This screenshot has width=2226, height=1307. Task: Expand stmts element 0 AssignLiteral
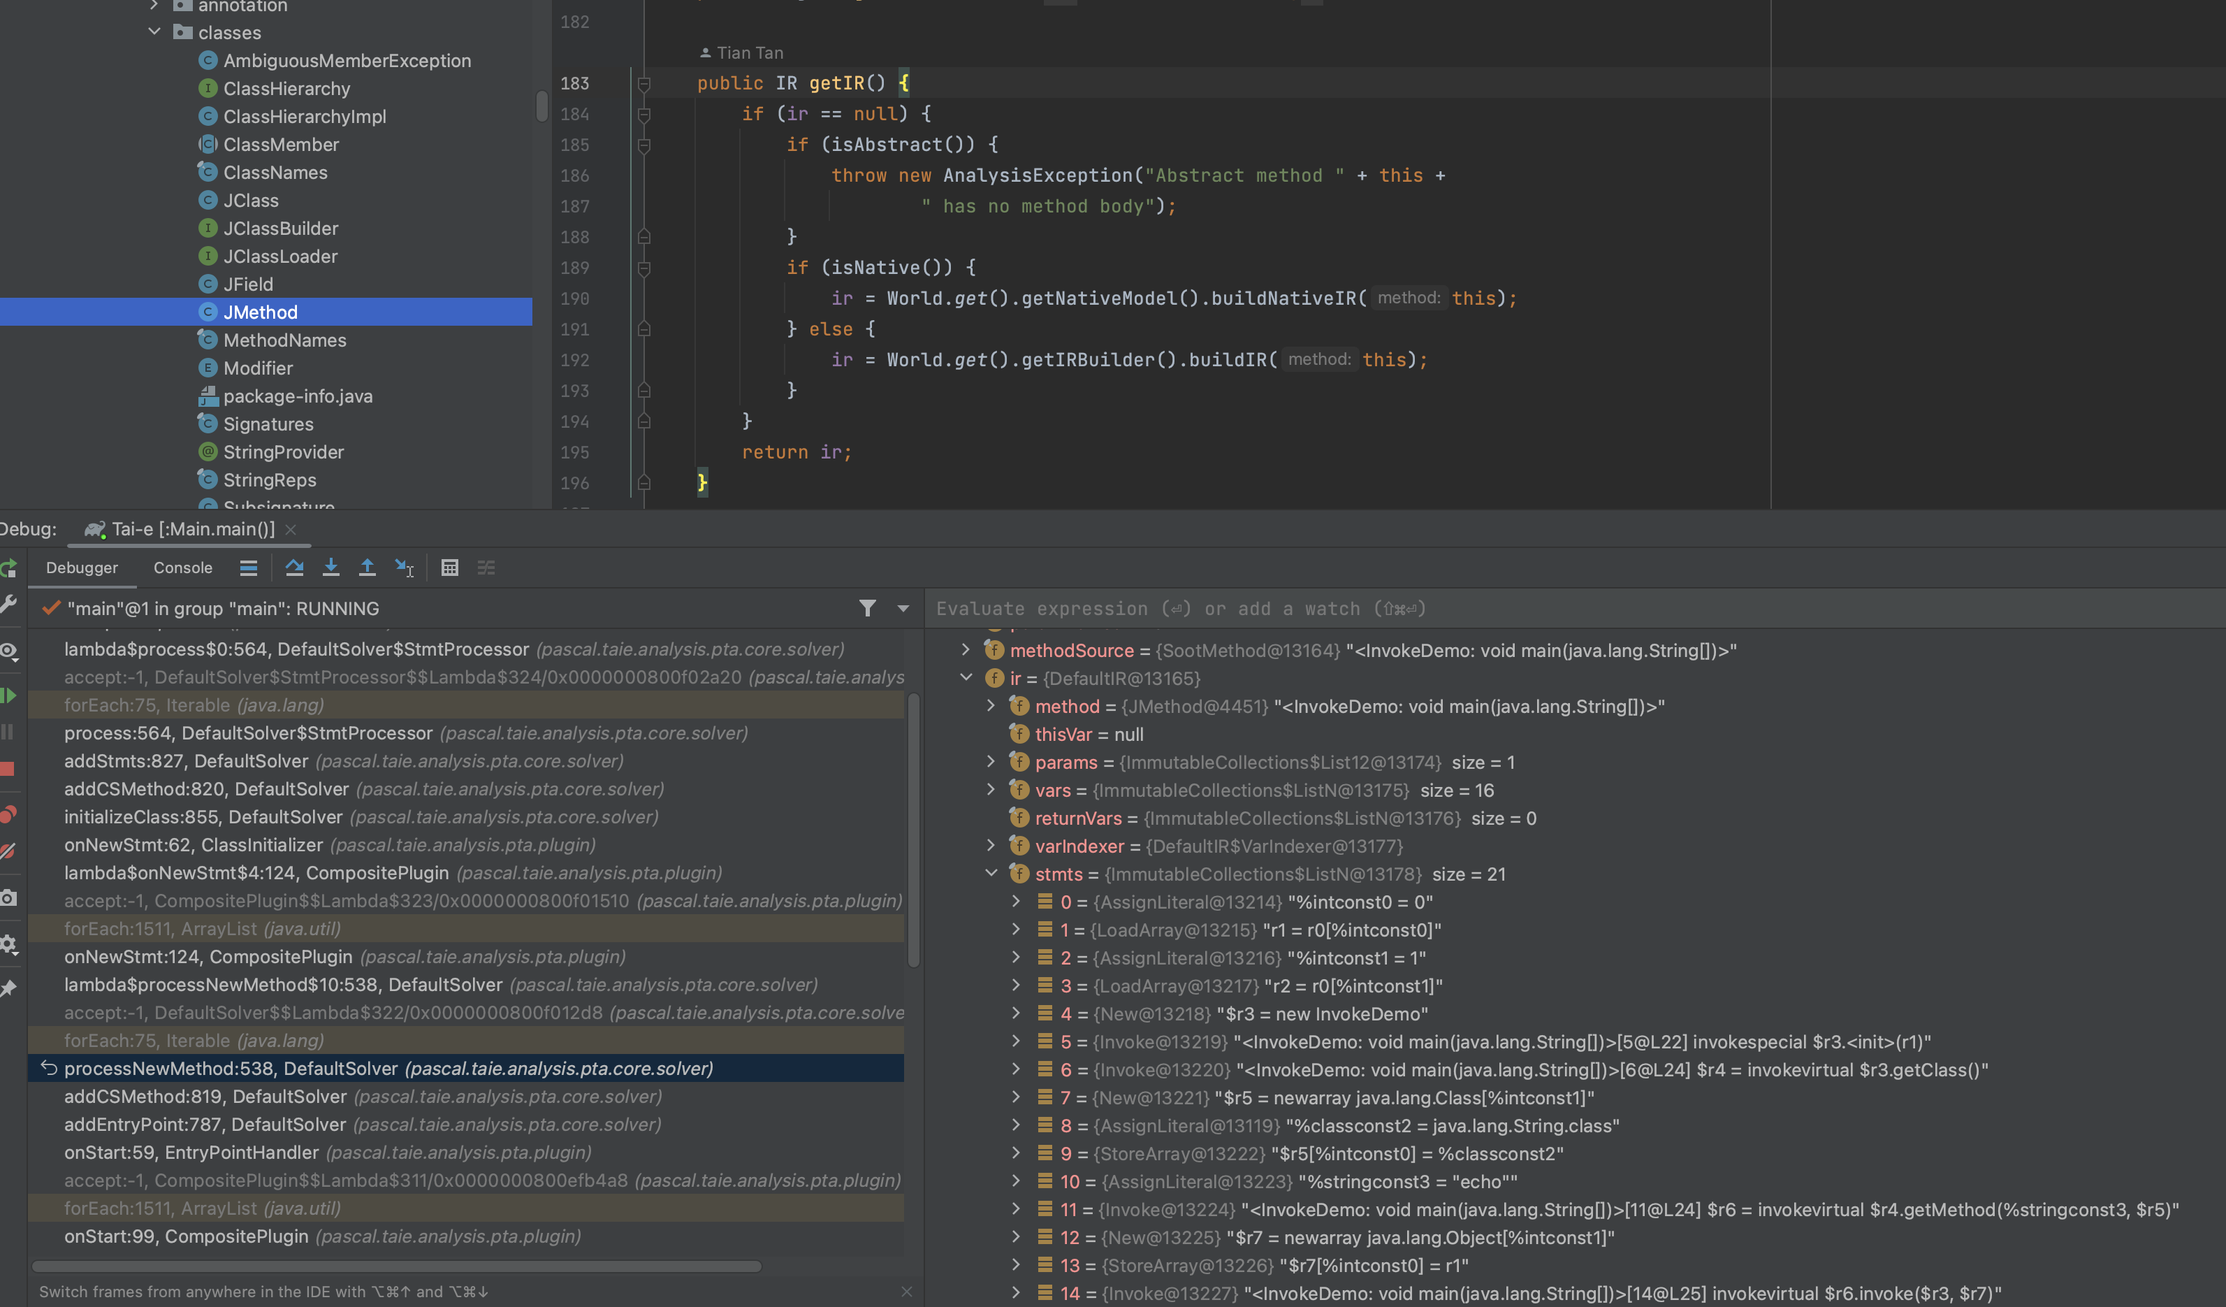click(1016, 902)
